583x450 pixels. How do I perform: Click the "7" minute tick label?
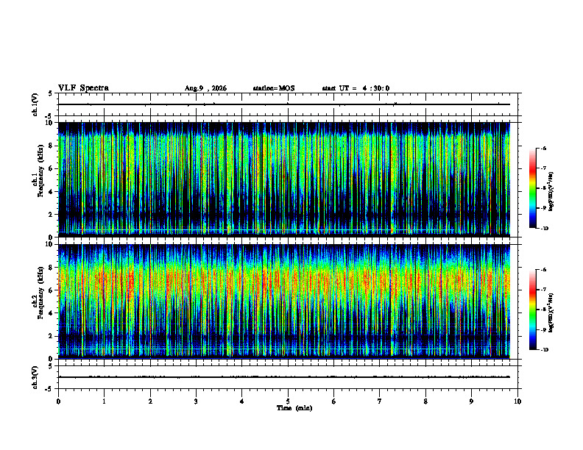[x=380, y=401]
